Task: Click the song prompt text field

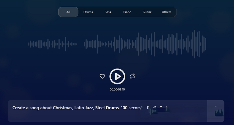Action: 108,111
